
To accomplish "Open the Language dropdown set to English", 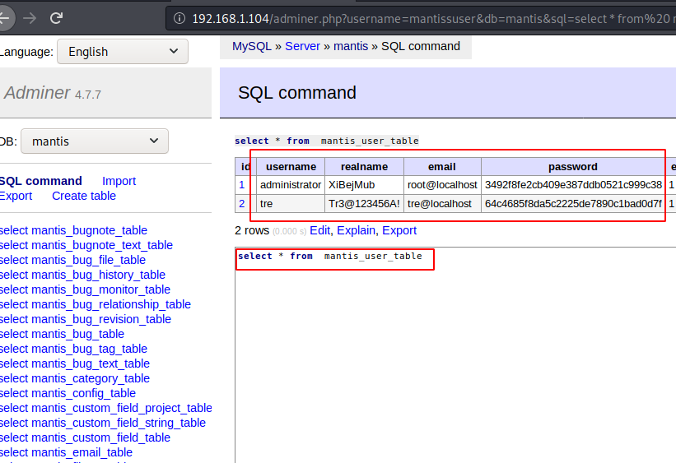I will click(123, 52).
